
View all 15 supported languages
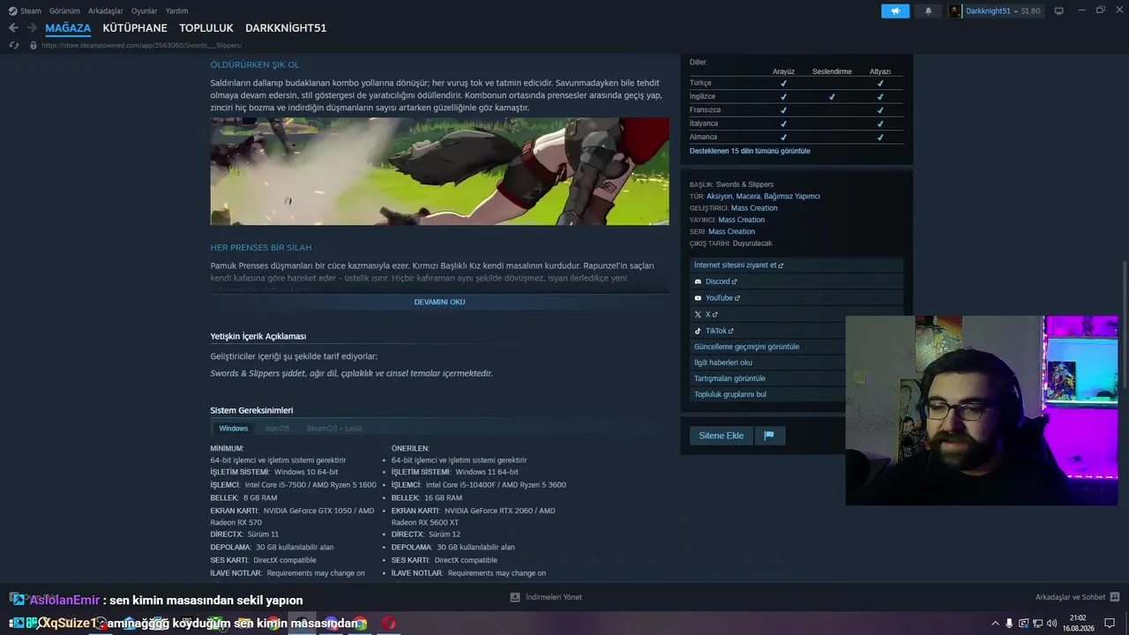(x=750, y=151)
